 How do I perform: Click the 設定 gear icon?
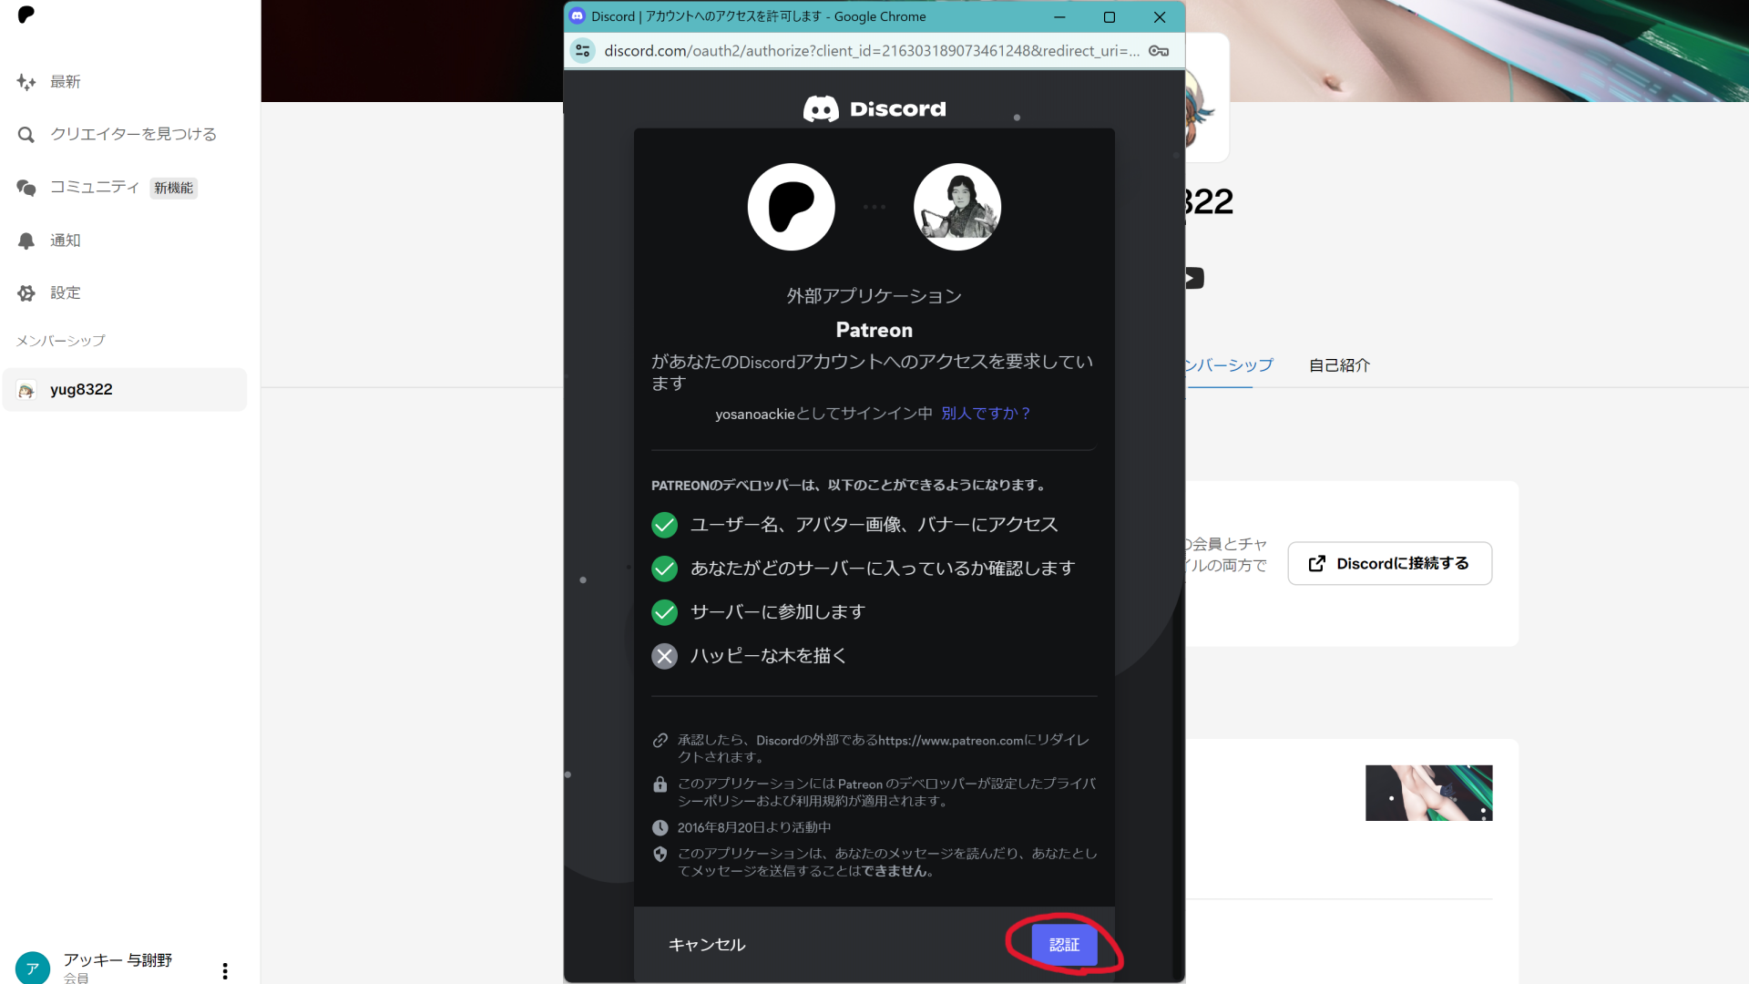[x=26, y=293]
